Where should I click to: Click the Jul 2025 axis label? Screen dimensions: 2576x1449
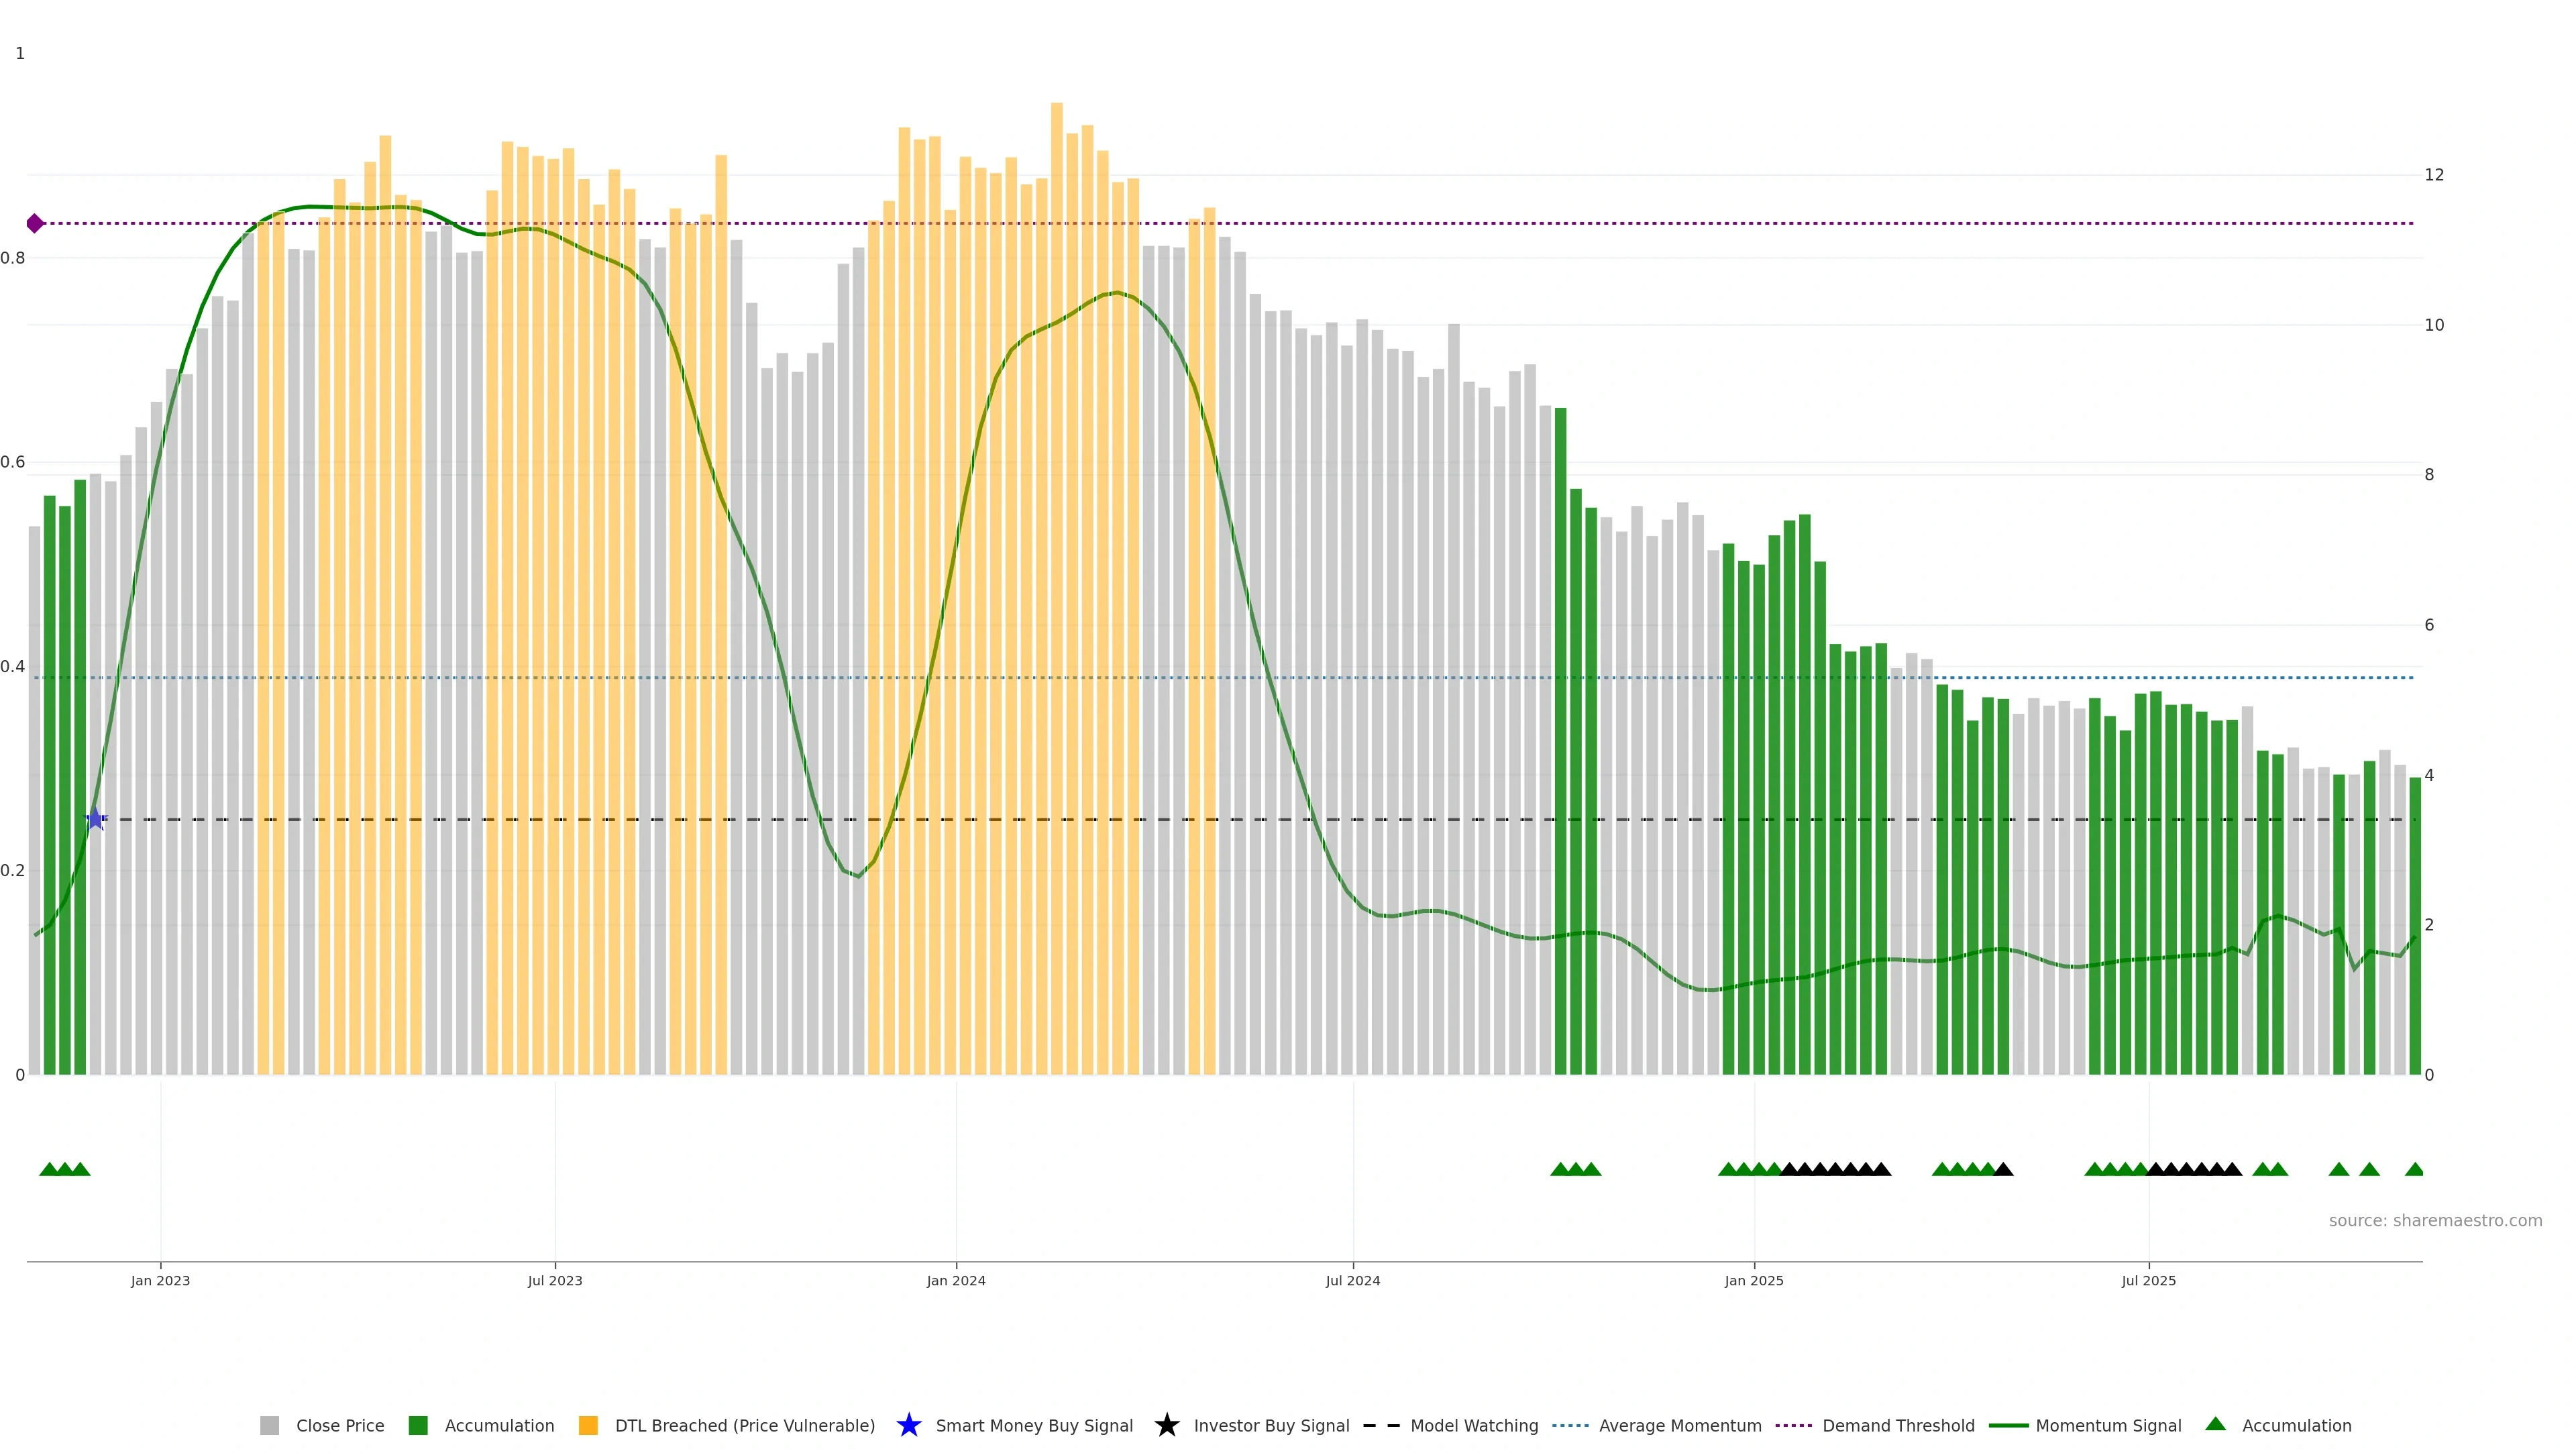pyautogui.click(x=2148, y=1280)
